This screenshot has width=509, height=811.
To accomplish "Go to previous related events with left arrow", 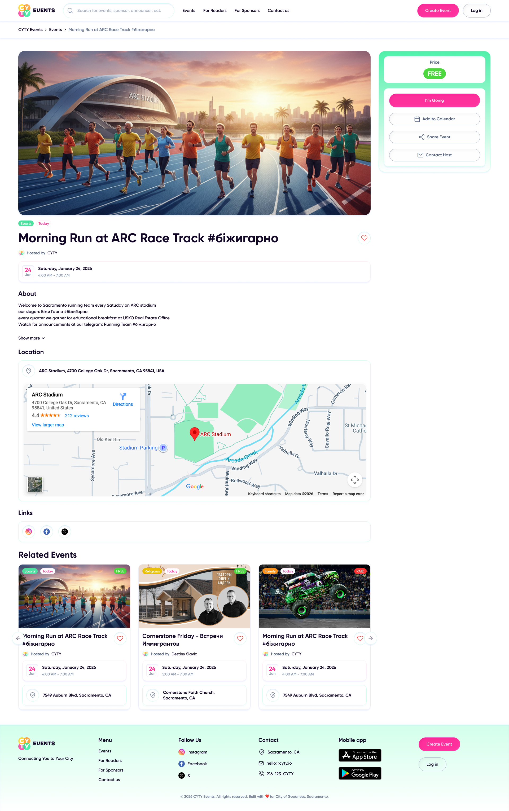I will [18, 638].
